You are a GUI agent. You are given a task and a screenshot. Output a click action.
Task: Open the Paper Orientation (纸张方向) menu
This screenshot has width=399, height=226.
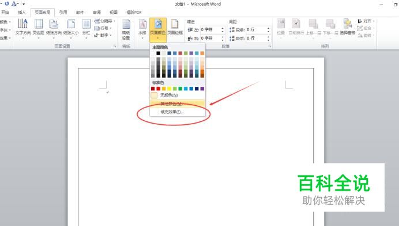point(54,28)
